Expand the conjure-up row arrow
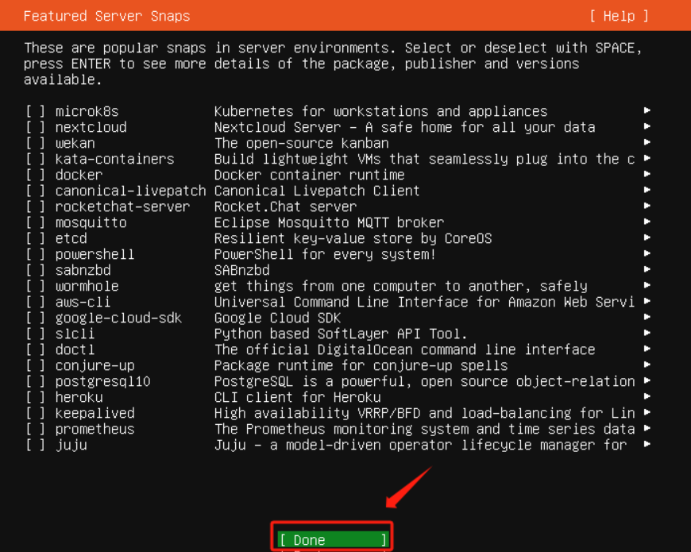This screenshot has height=552, width=691. pos(647,364)
